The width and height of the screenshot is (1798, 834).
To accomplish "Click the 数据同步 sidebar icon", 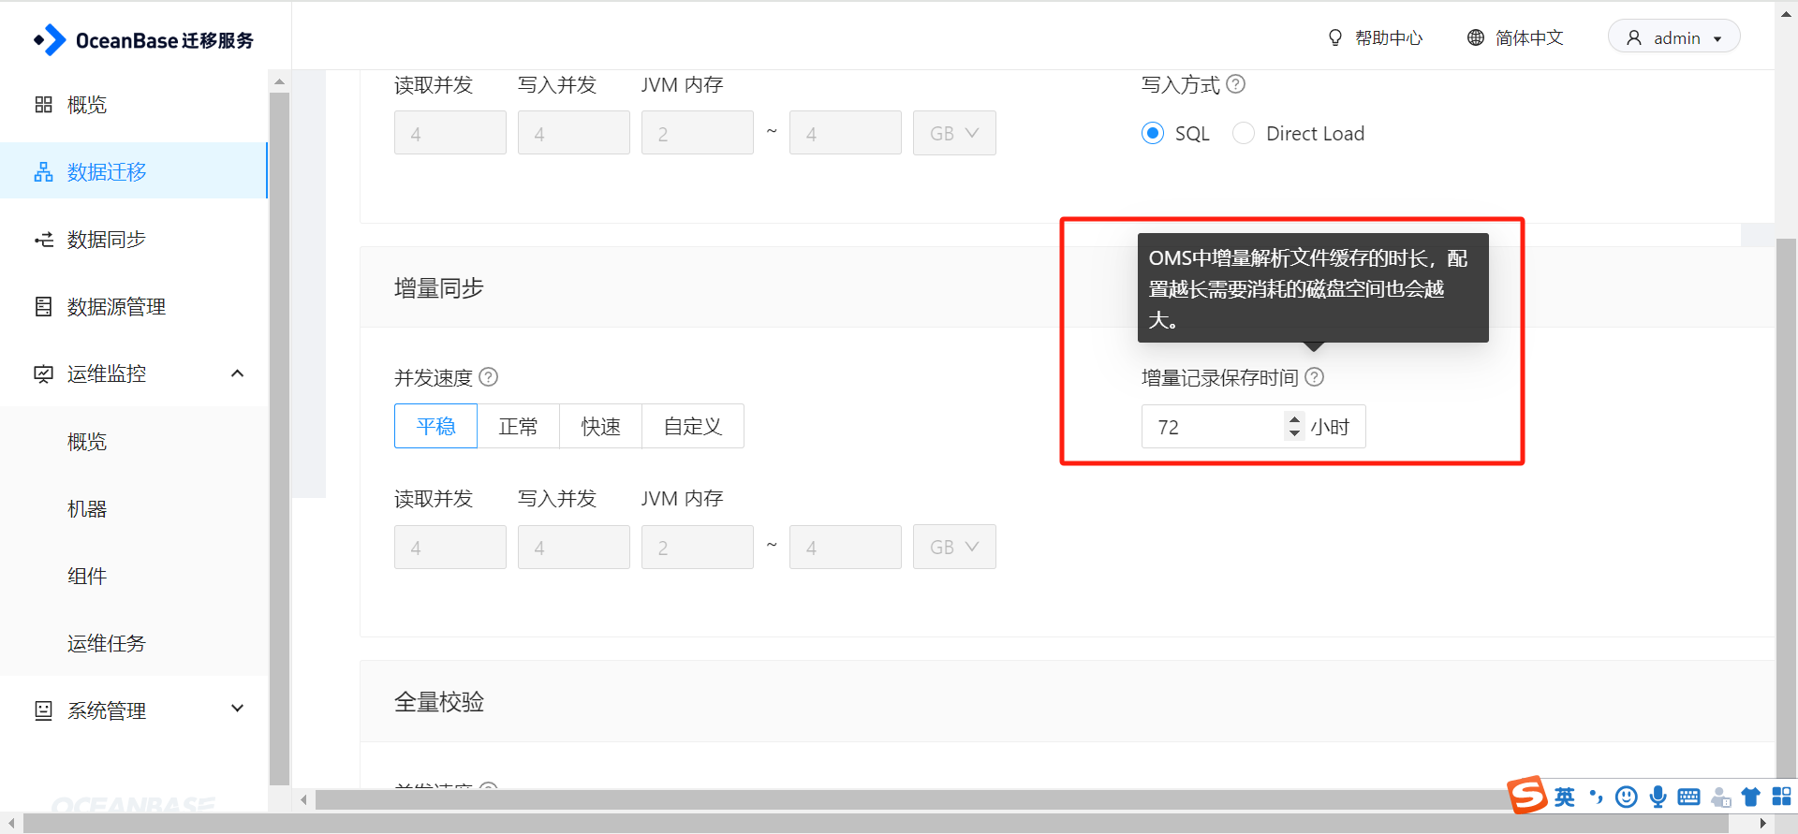I will tap(43, 240).
